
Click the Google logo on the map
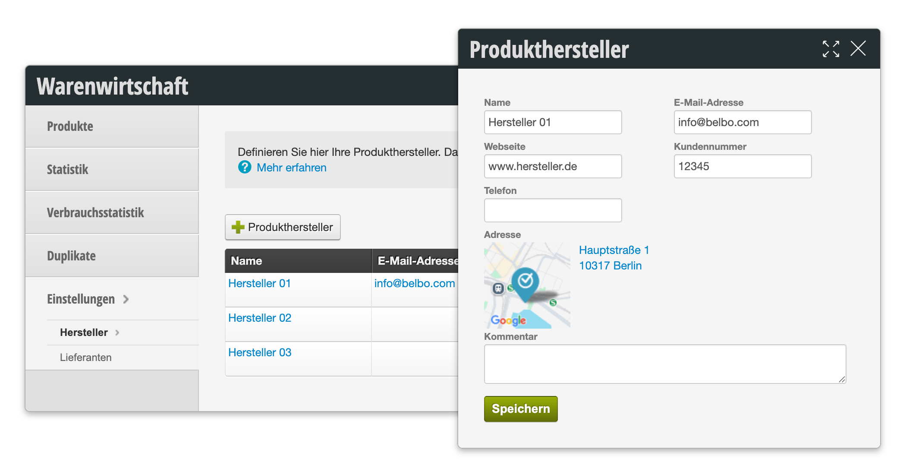point(508,320)
